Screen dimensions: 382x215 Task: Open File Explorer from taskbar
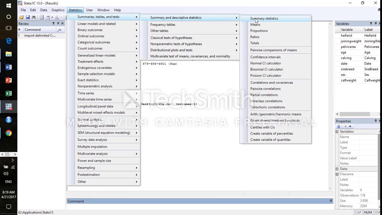[x=9, y=54]
